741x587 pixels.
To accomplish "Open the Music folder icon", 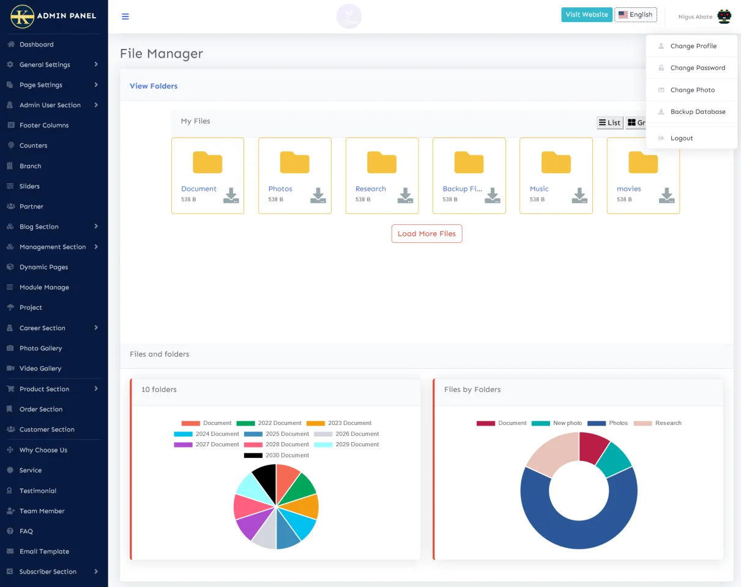I will click(x=556, y=162).
